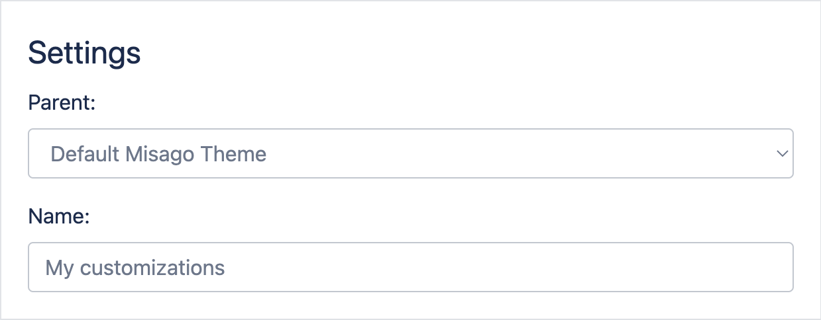Expand the combo box under Parent label

click(410, 153)
